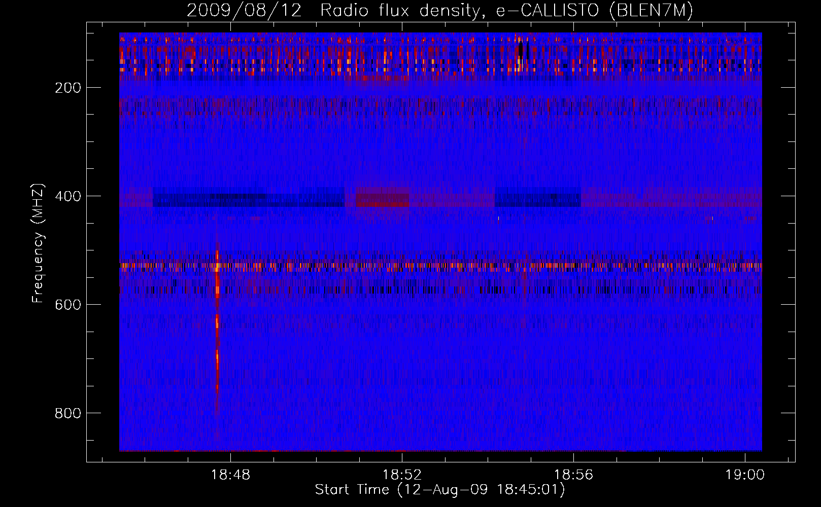
Task: Click the 18:52 time tick label
Action: 402,475
